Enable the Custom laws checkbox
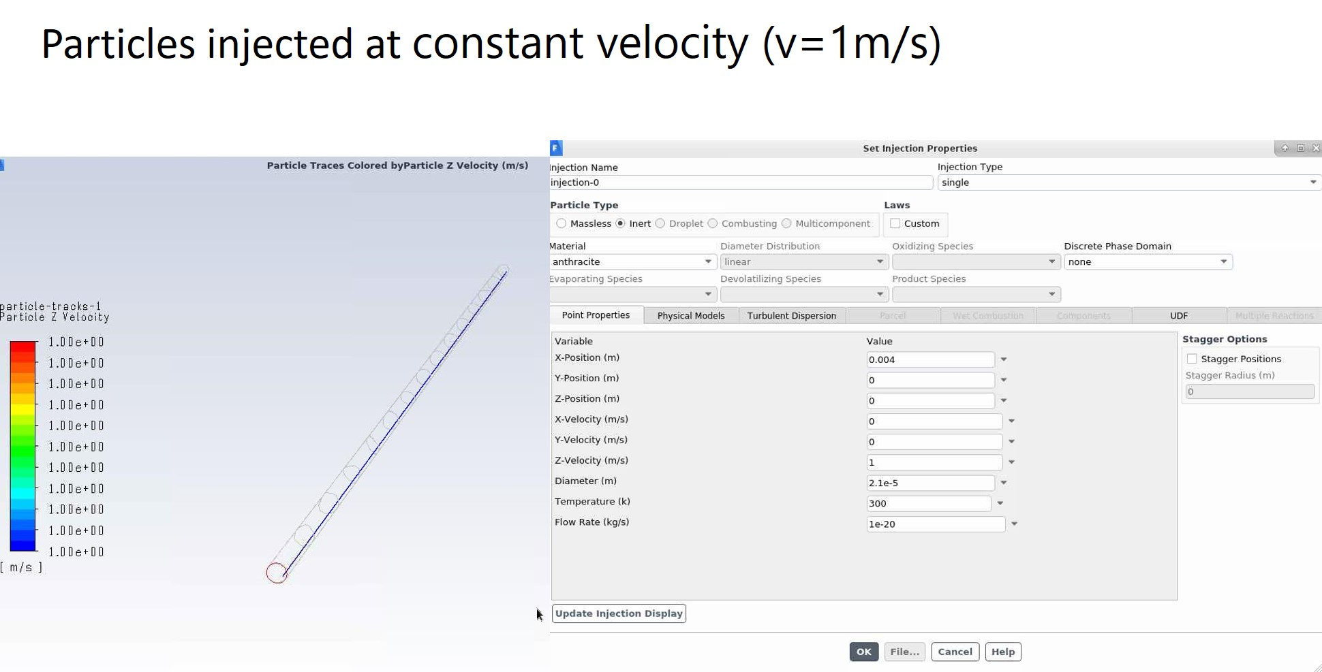The width and height of the screenshot is (1322, 672). click(x=895, y=223)
